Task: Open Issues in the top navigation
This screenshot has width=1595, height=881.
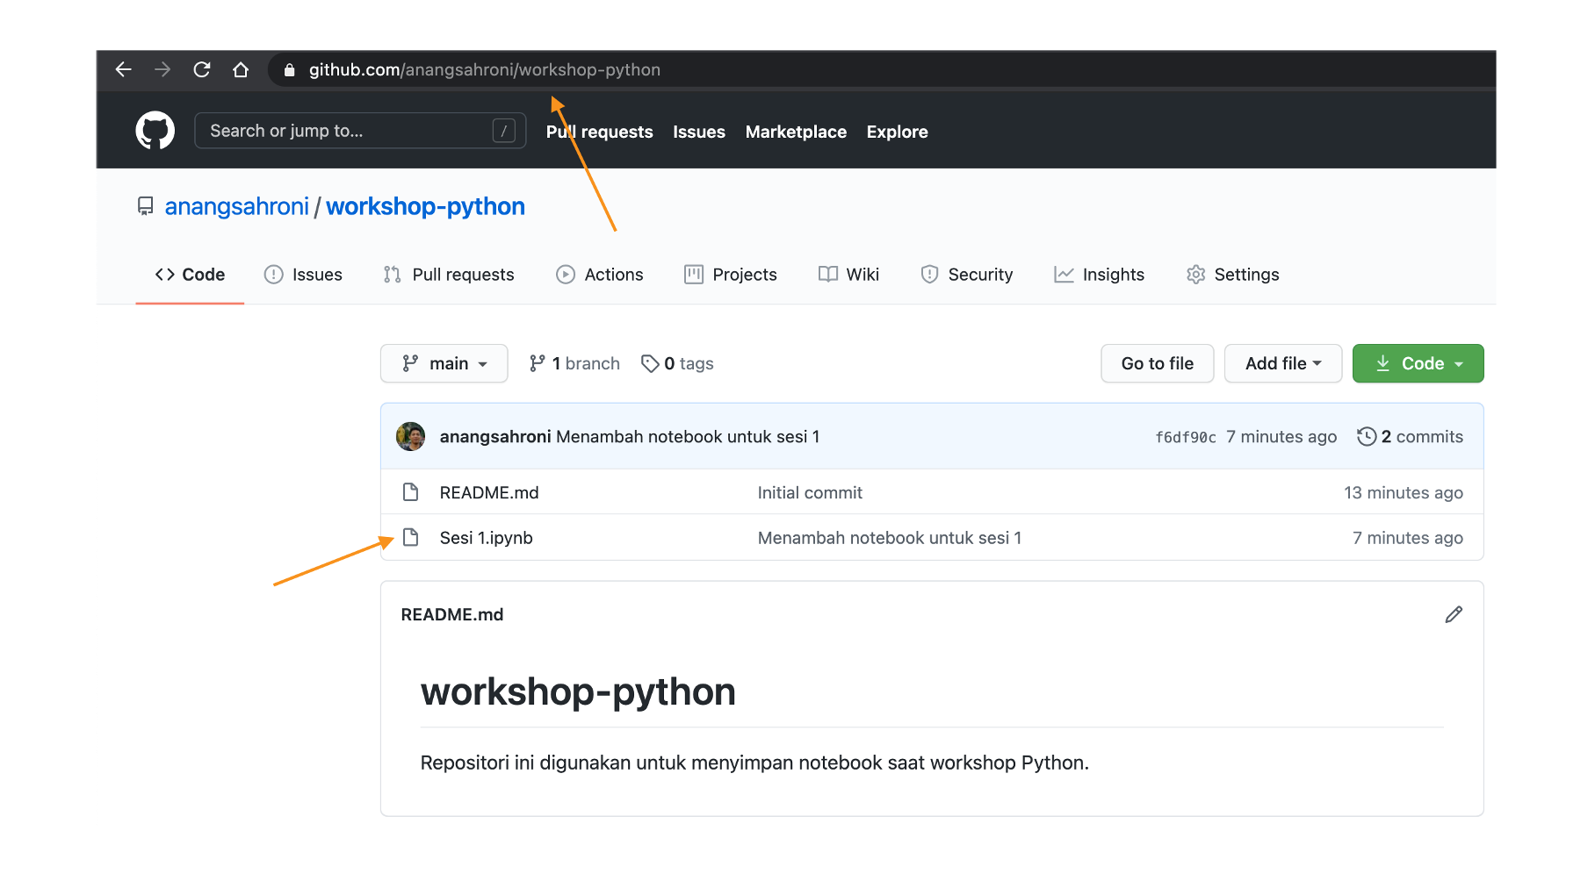Action: pos(699,132)
